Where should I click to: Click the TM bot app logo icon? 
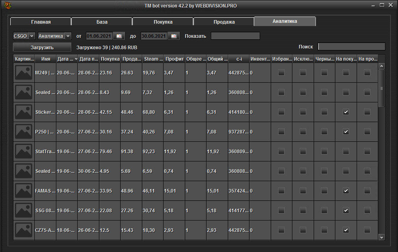click(7, 6)
